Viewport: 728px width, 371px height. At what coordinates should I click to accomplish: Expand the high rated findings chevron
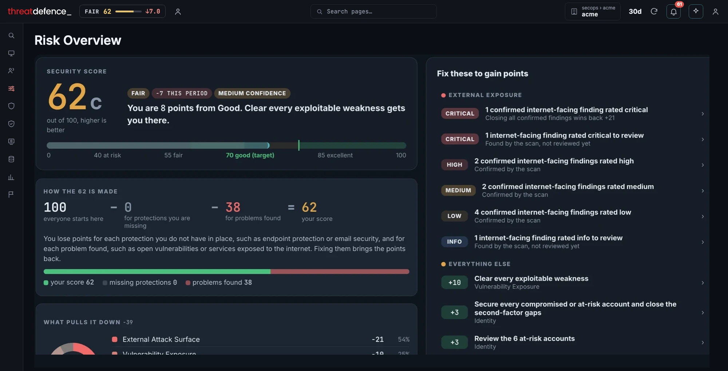click(703, 165)
